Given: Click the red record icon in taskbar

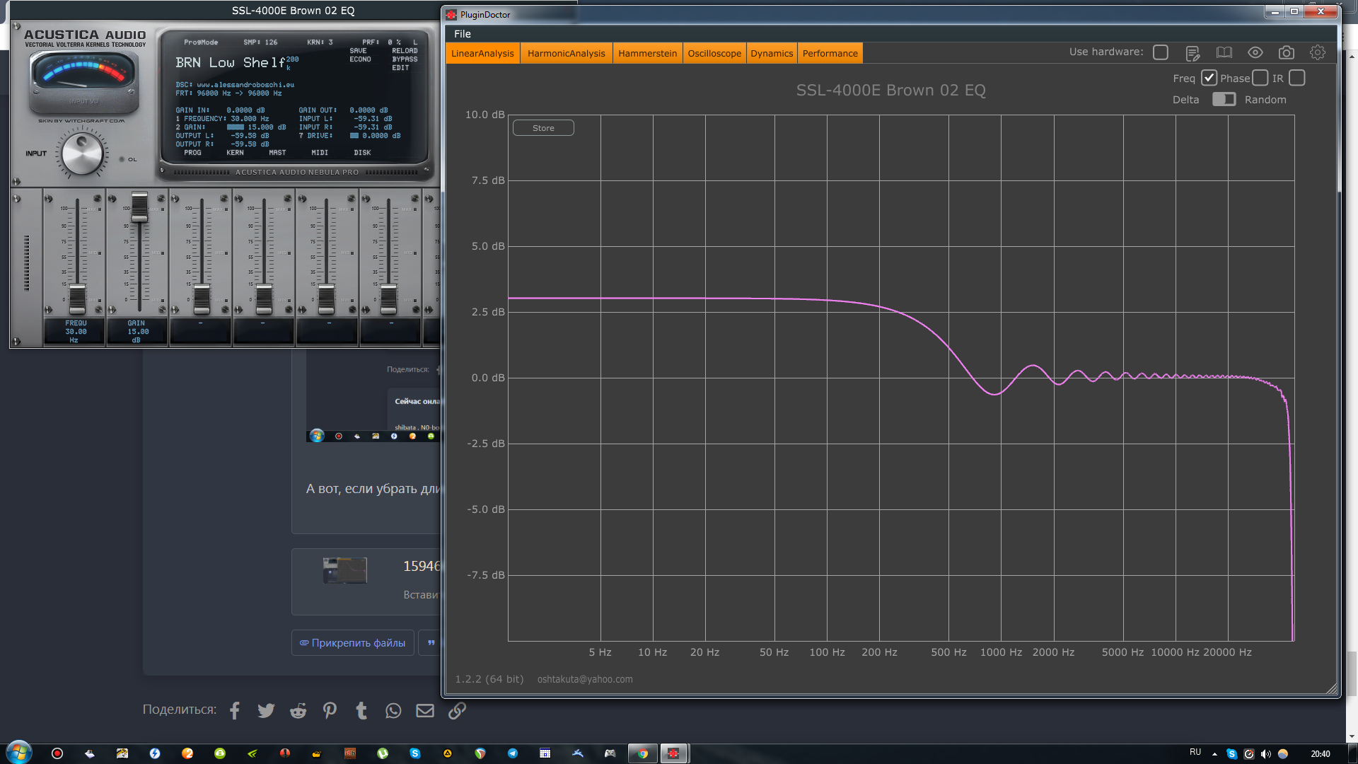Looking at the screenshot, I should coord(57,753).
